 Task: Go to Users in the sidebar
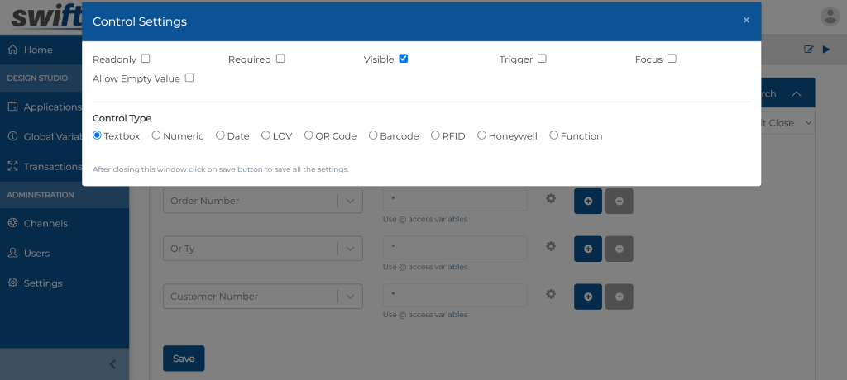point(36,253)
